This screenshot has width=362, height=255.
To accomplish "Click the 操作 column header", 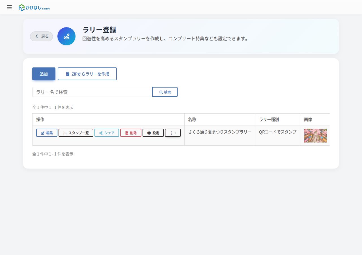I will coord(108,120).
